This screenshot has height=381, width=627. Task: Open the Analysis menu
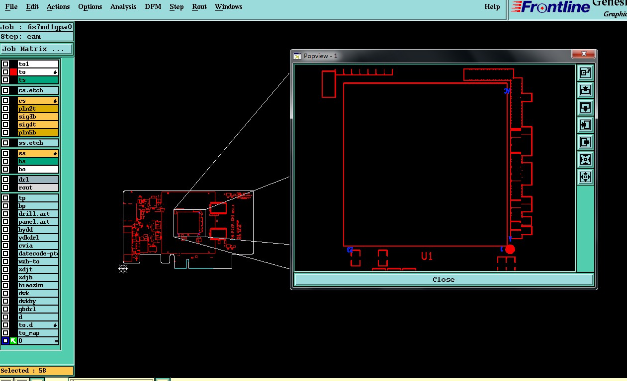click(x=123, y=6)
